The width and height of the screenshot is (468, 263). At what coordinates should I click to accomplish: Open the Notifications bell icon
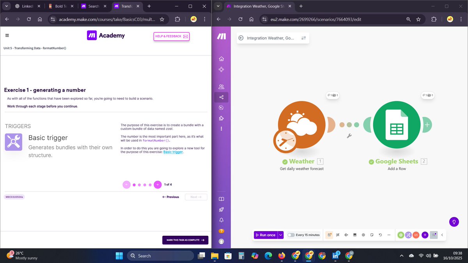click(x=222, y=220)
